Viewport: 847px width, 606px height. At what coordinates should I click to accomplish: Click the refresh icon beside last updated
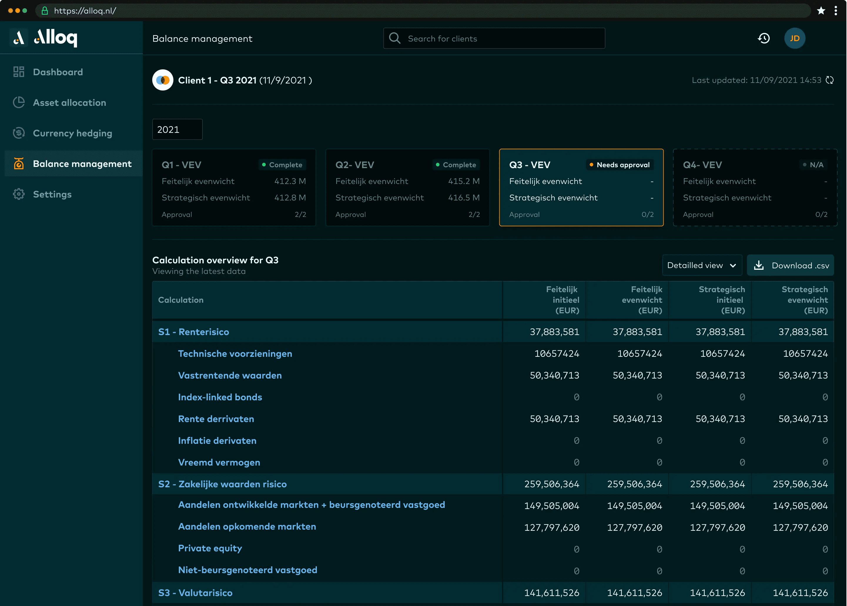[829, 80]
